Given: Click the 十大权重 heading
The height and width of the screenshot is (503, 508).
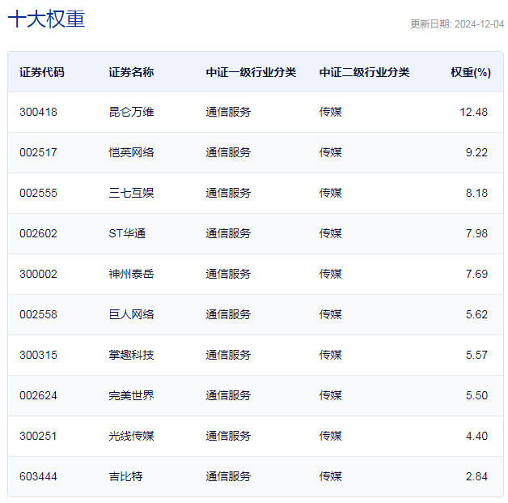Looking at the screenshot, I should 46,19.
